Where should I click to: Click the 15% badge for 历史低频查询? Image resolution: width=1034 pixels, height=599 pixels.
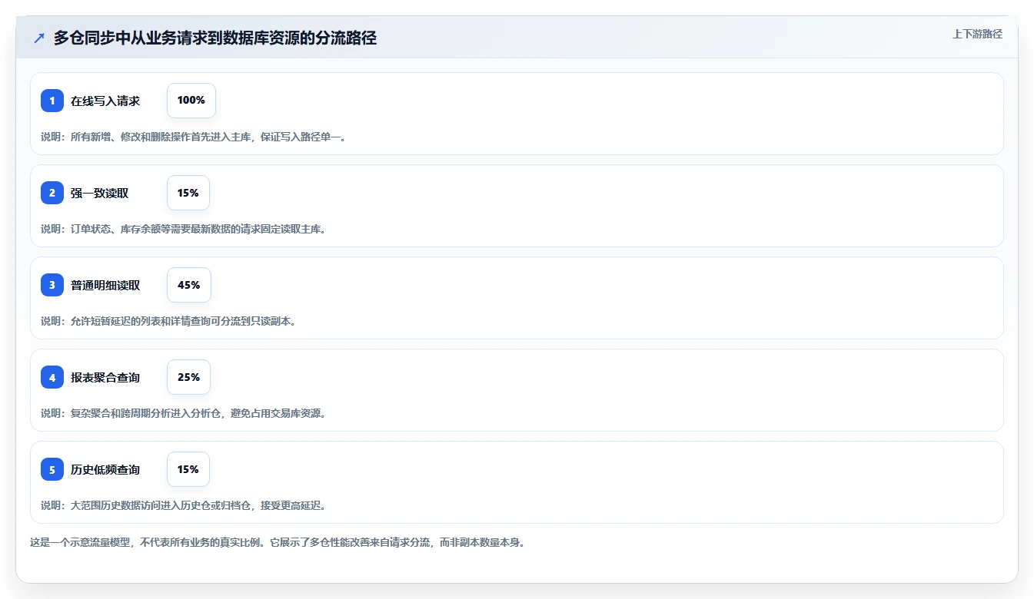click(x=188, y=469)
